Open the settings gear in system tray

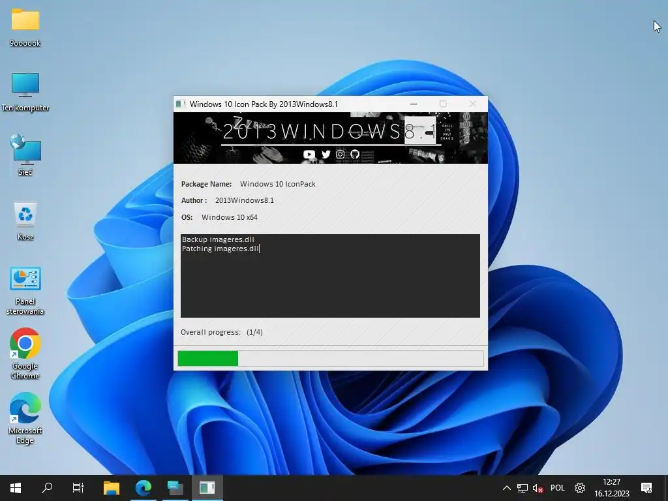tap(580, 488)
